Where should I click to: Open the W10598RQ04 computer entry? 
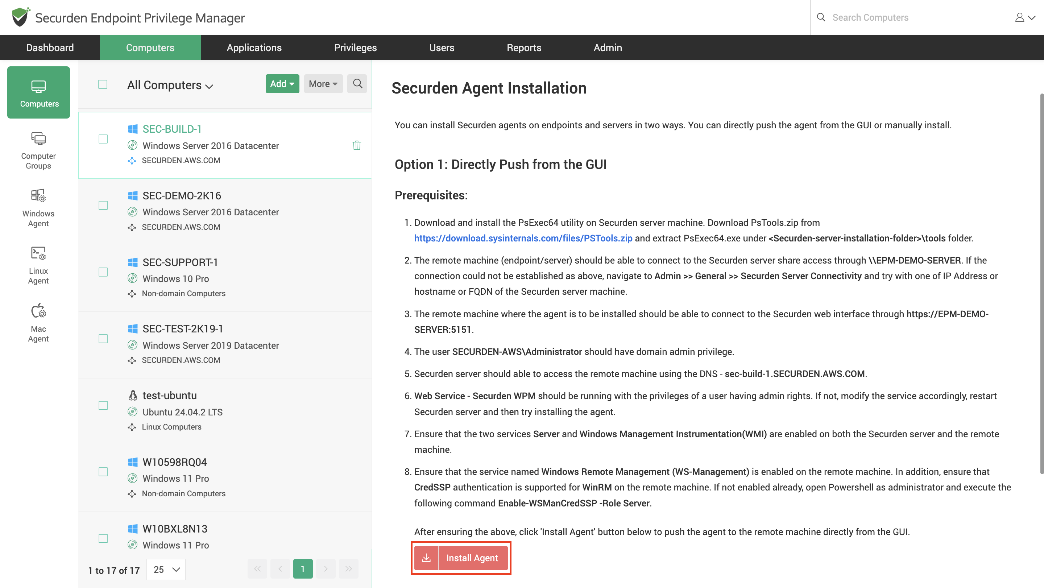pos(225,478)
